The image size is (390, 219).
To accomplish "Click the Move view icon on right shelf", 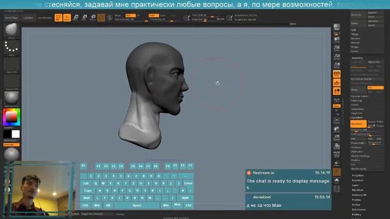I will [x=337, y=130].
